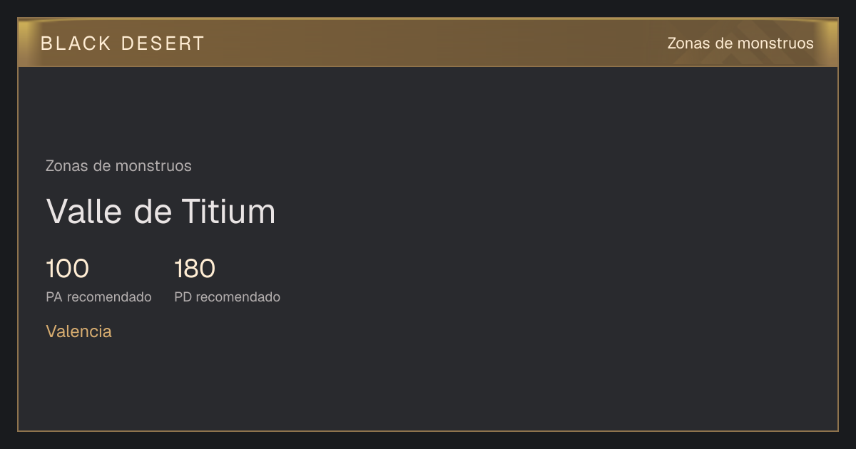Screen dimensions: 856x449
Task: Click the word monstruos in the header link
Action: (775, 43)
